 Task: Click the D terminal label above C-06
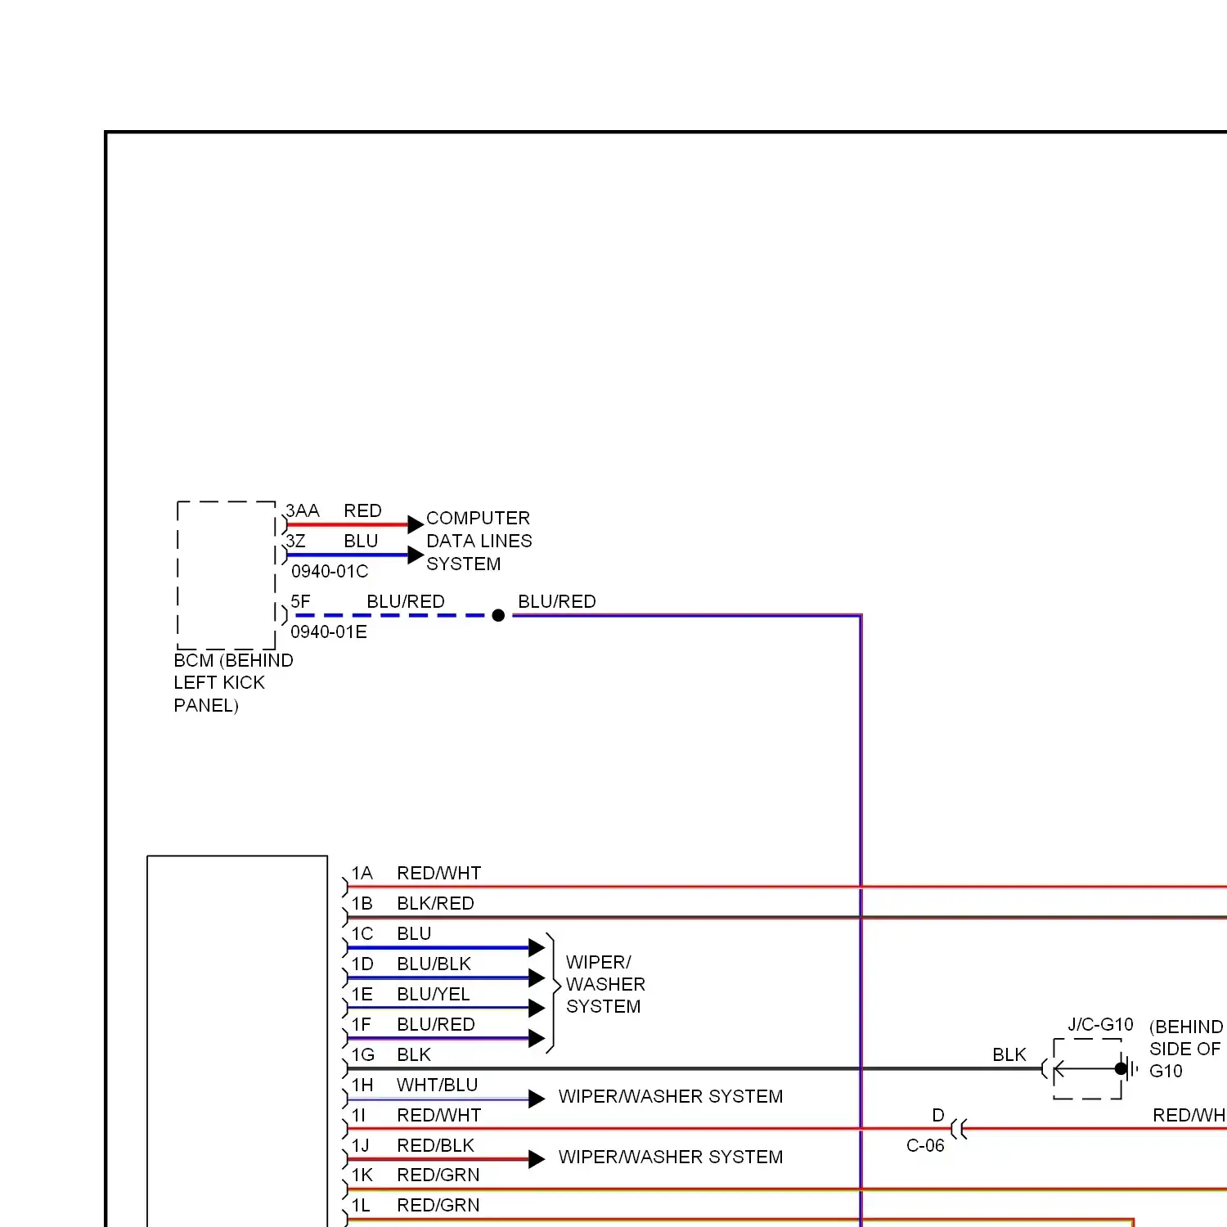point(938,1115)
